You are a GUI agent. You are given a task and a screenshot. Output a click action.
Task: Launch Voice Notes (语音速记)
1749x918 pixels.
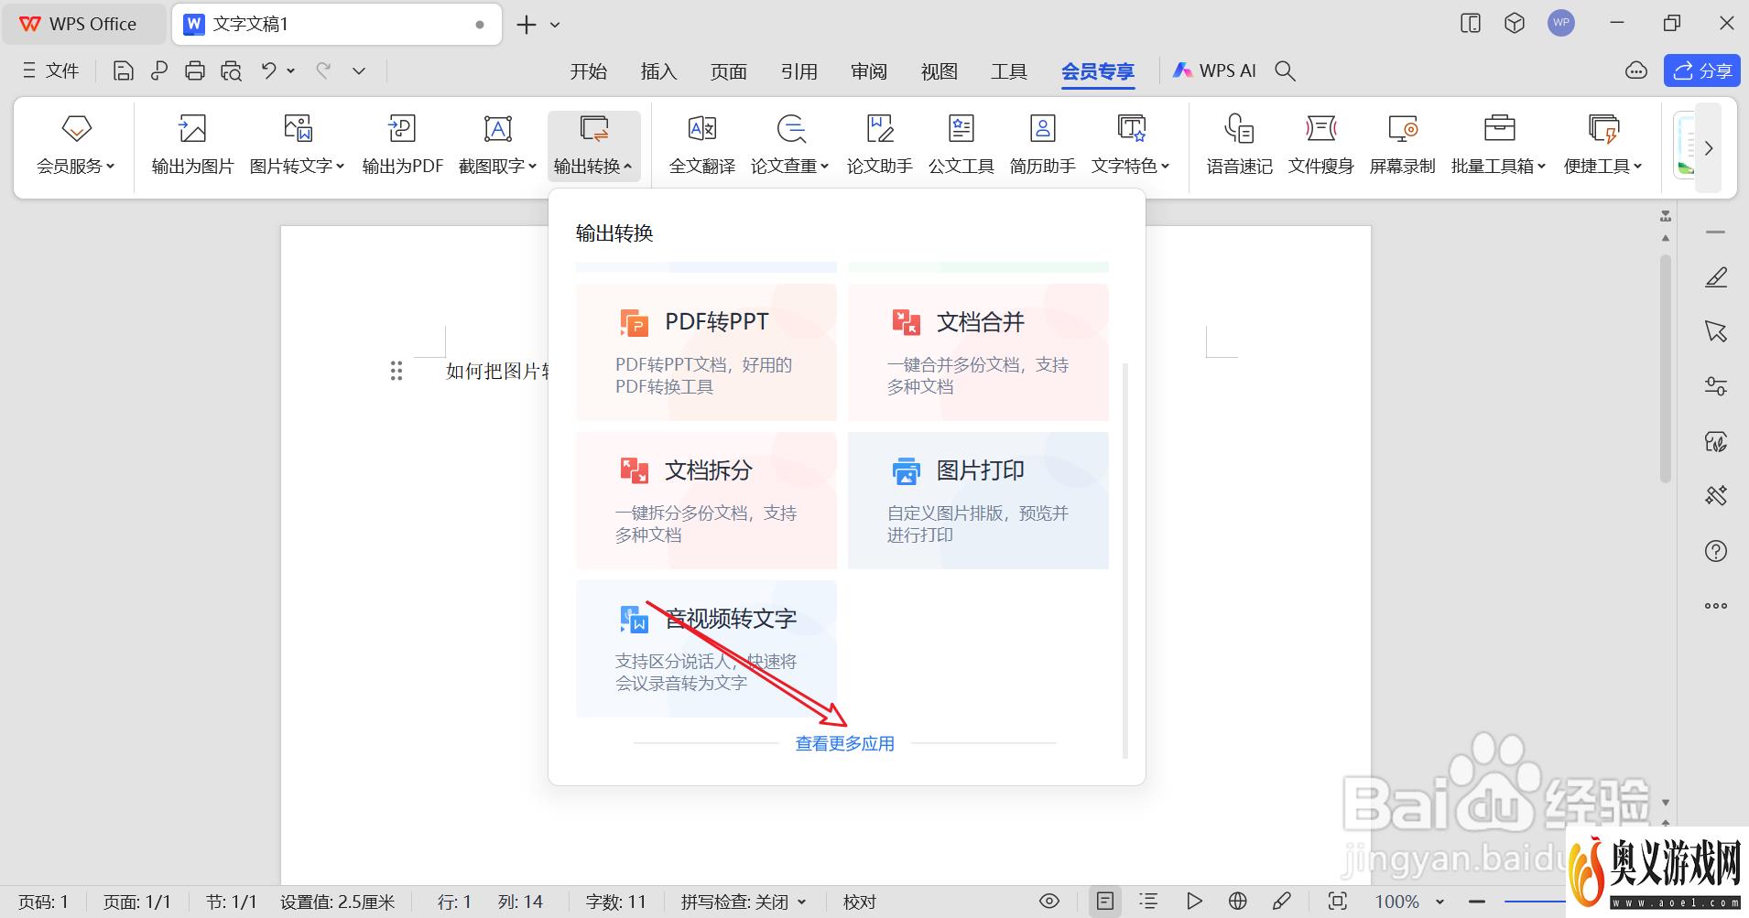[x=1239, y=145]
